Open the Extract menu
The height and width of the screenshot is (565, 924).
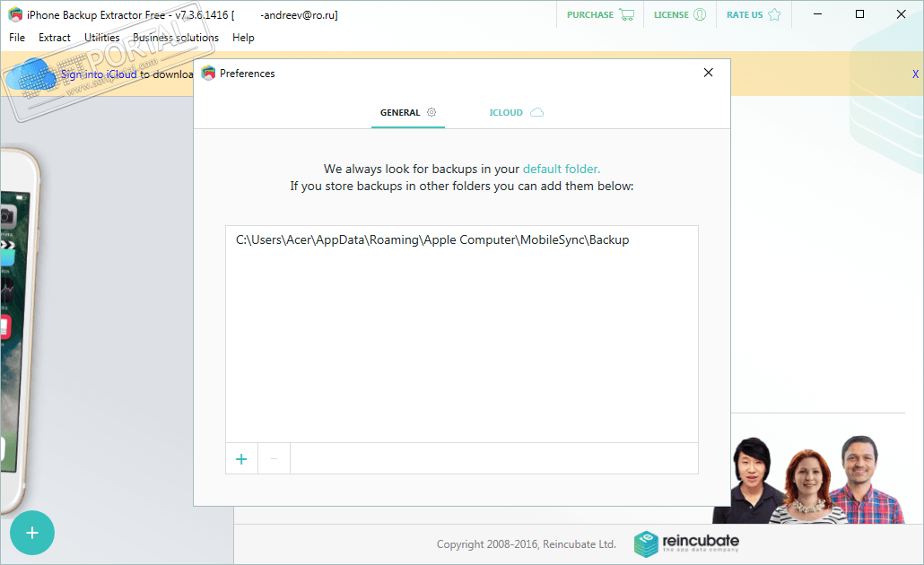pos(54,38)
